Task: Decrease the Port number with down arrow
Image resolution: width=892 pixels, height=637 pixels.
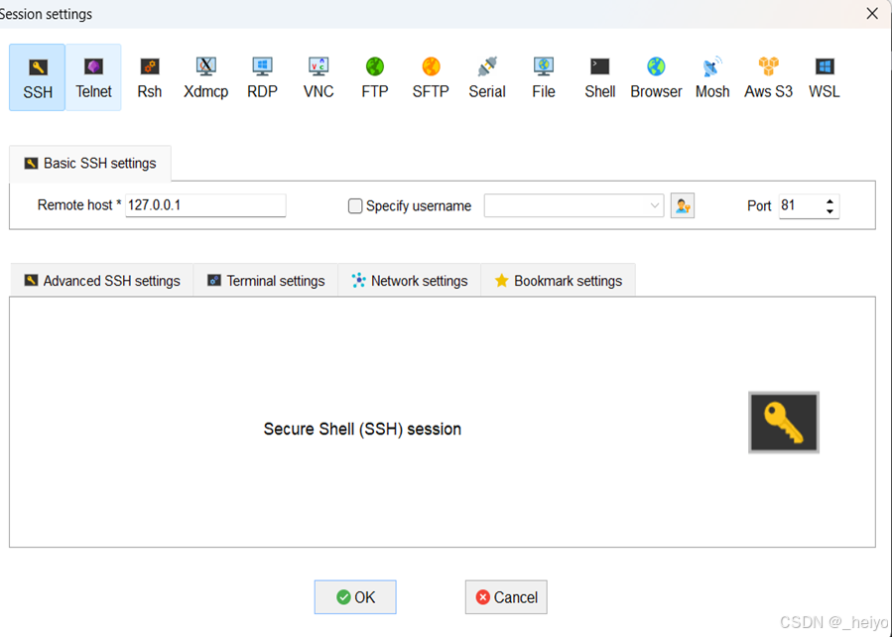Action: pos(830,211)
